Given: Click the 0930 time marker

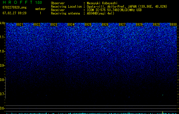Looking at the screenshot, I should [x=173, y=25].
